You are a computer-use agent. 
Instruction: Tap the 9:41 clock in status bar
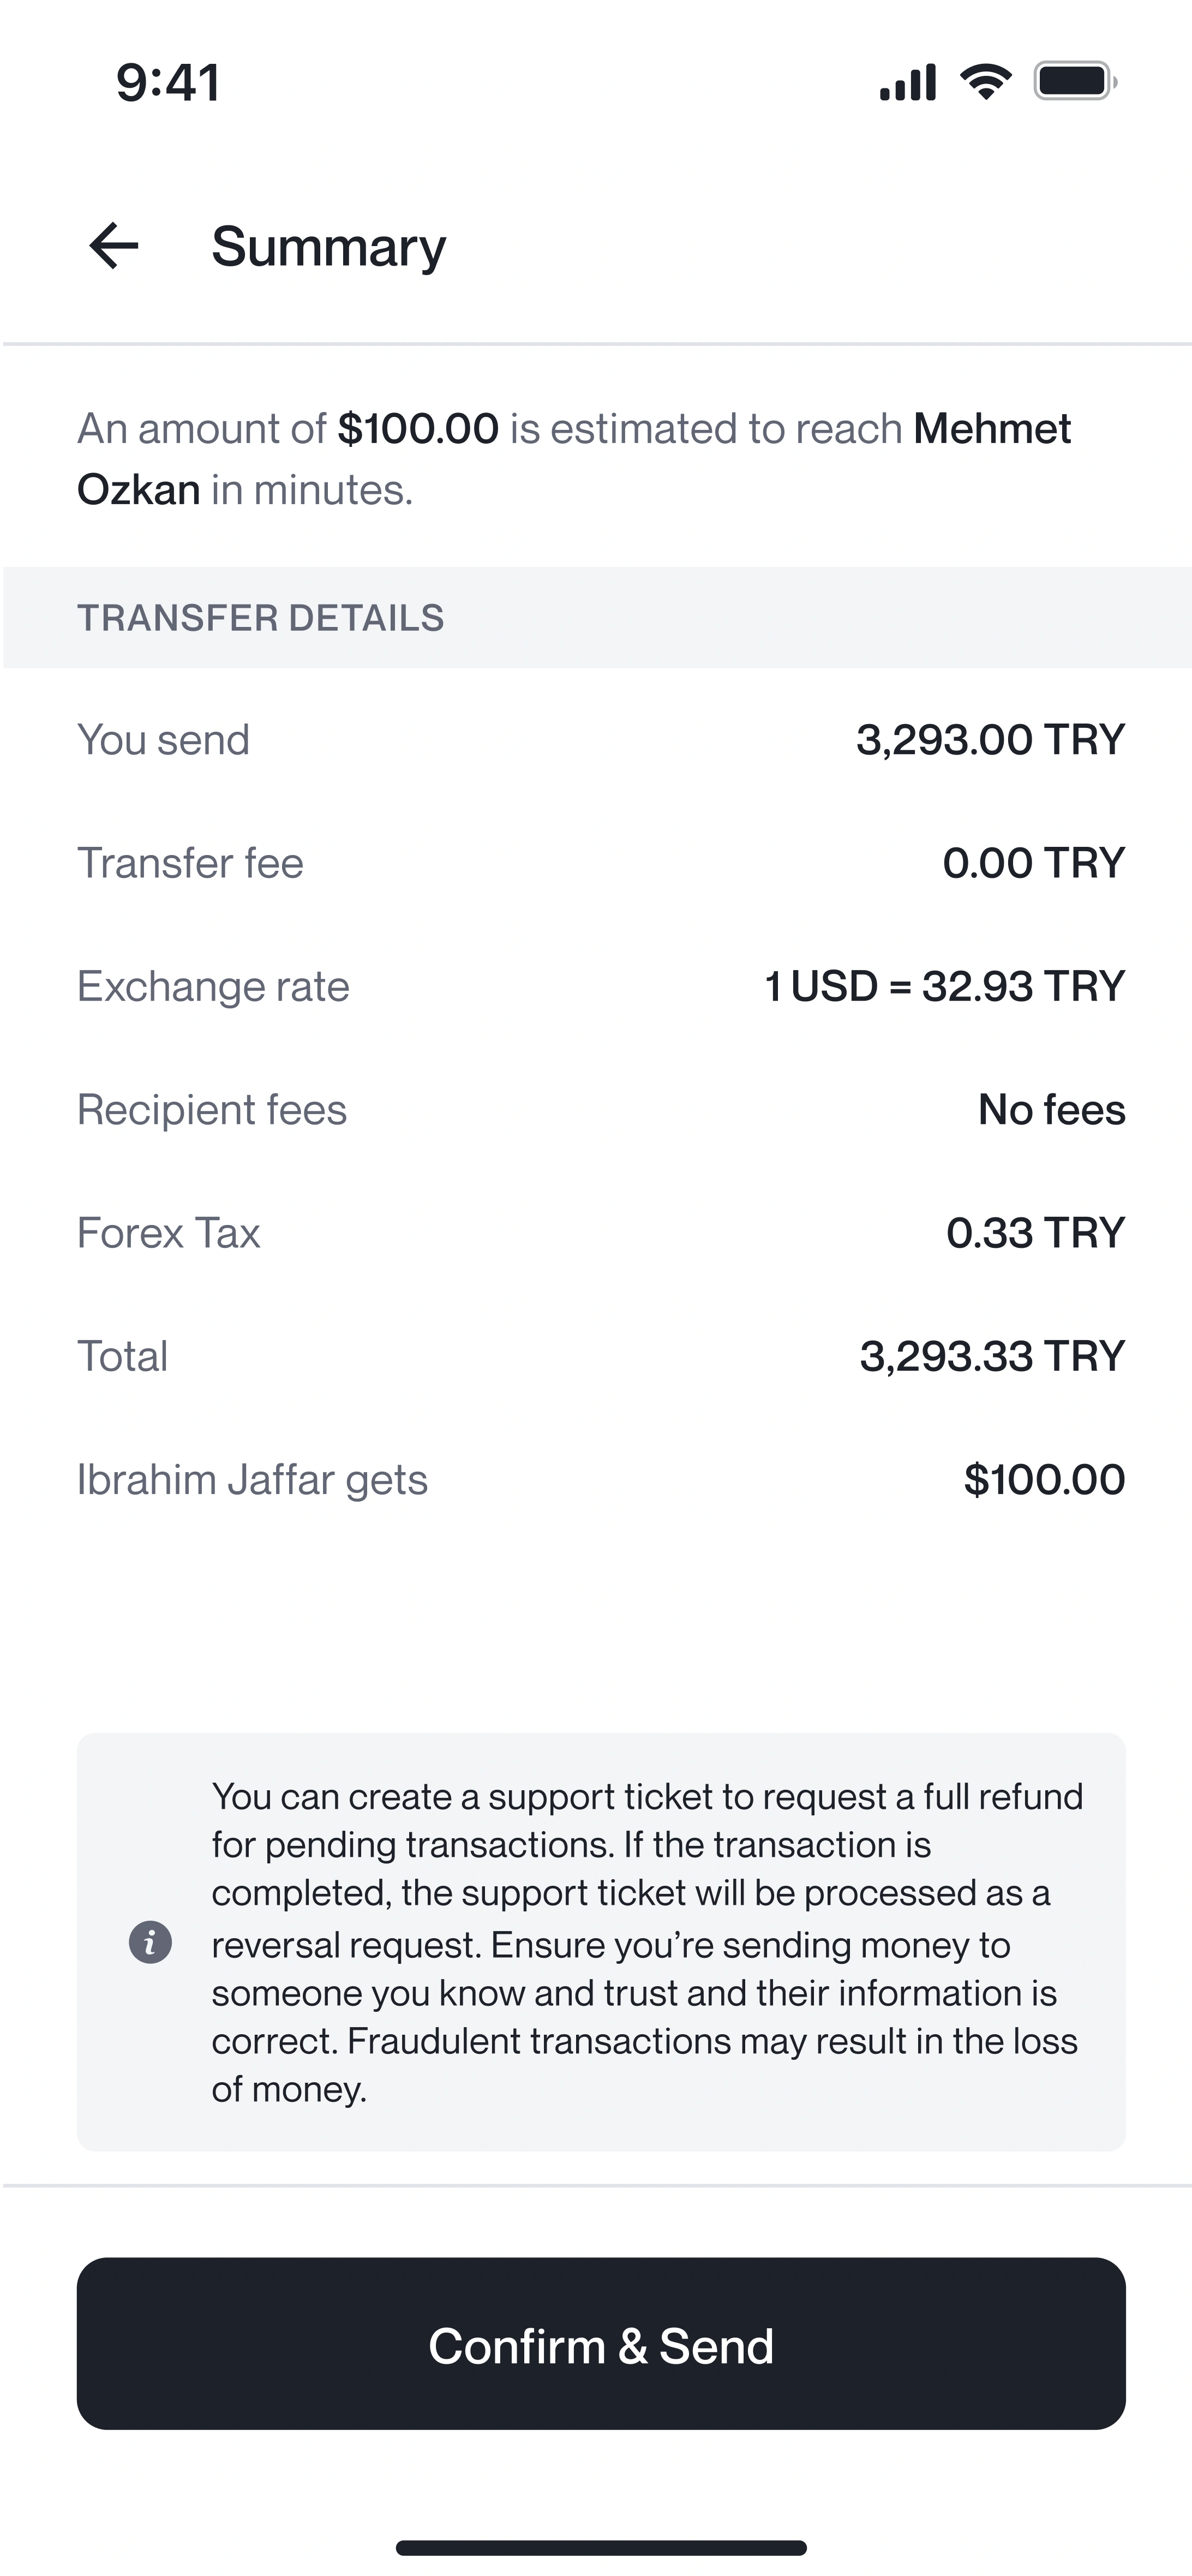pos(168,82)
